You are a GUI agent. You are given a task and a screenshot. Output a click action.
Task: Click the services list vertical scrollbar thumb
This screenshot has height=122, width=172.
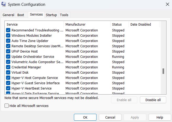163,71
